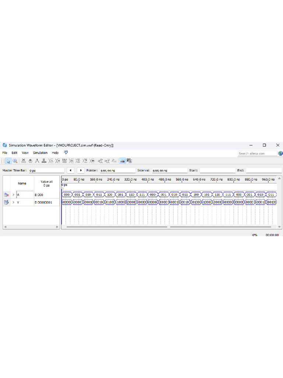Screen dimensions: 283x378
Task: Run Functional Simulation icon
Action: tap(100, 161)
